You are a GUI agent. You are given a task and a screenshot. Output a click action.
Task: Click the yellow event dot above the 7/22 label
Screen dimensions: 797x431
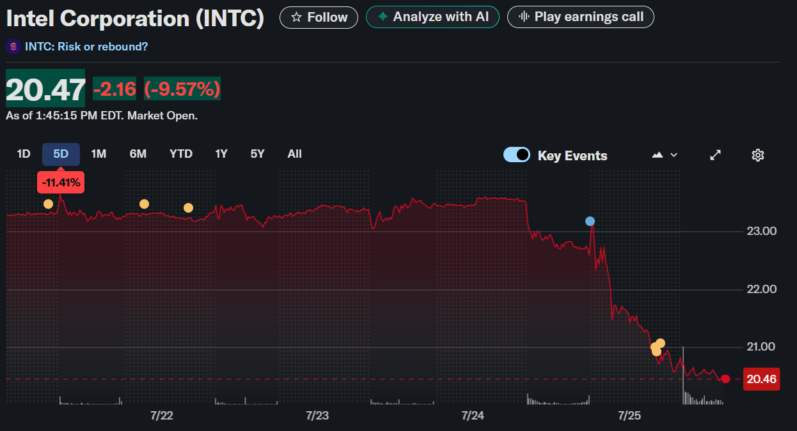pos(144,204)
